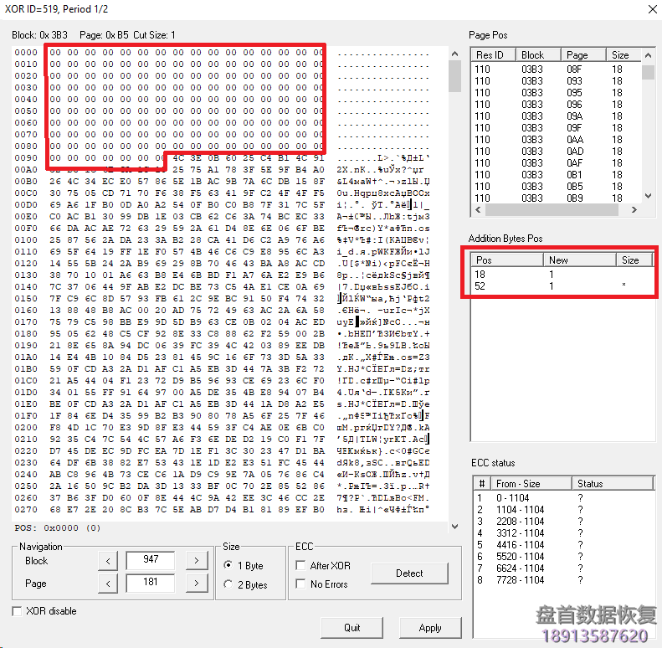Select the 1 Byte size option
The height and width of the screenshot is (648, 662).
(229, 565)
